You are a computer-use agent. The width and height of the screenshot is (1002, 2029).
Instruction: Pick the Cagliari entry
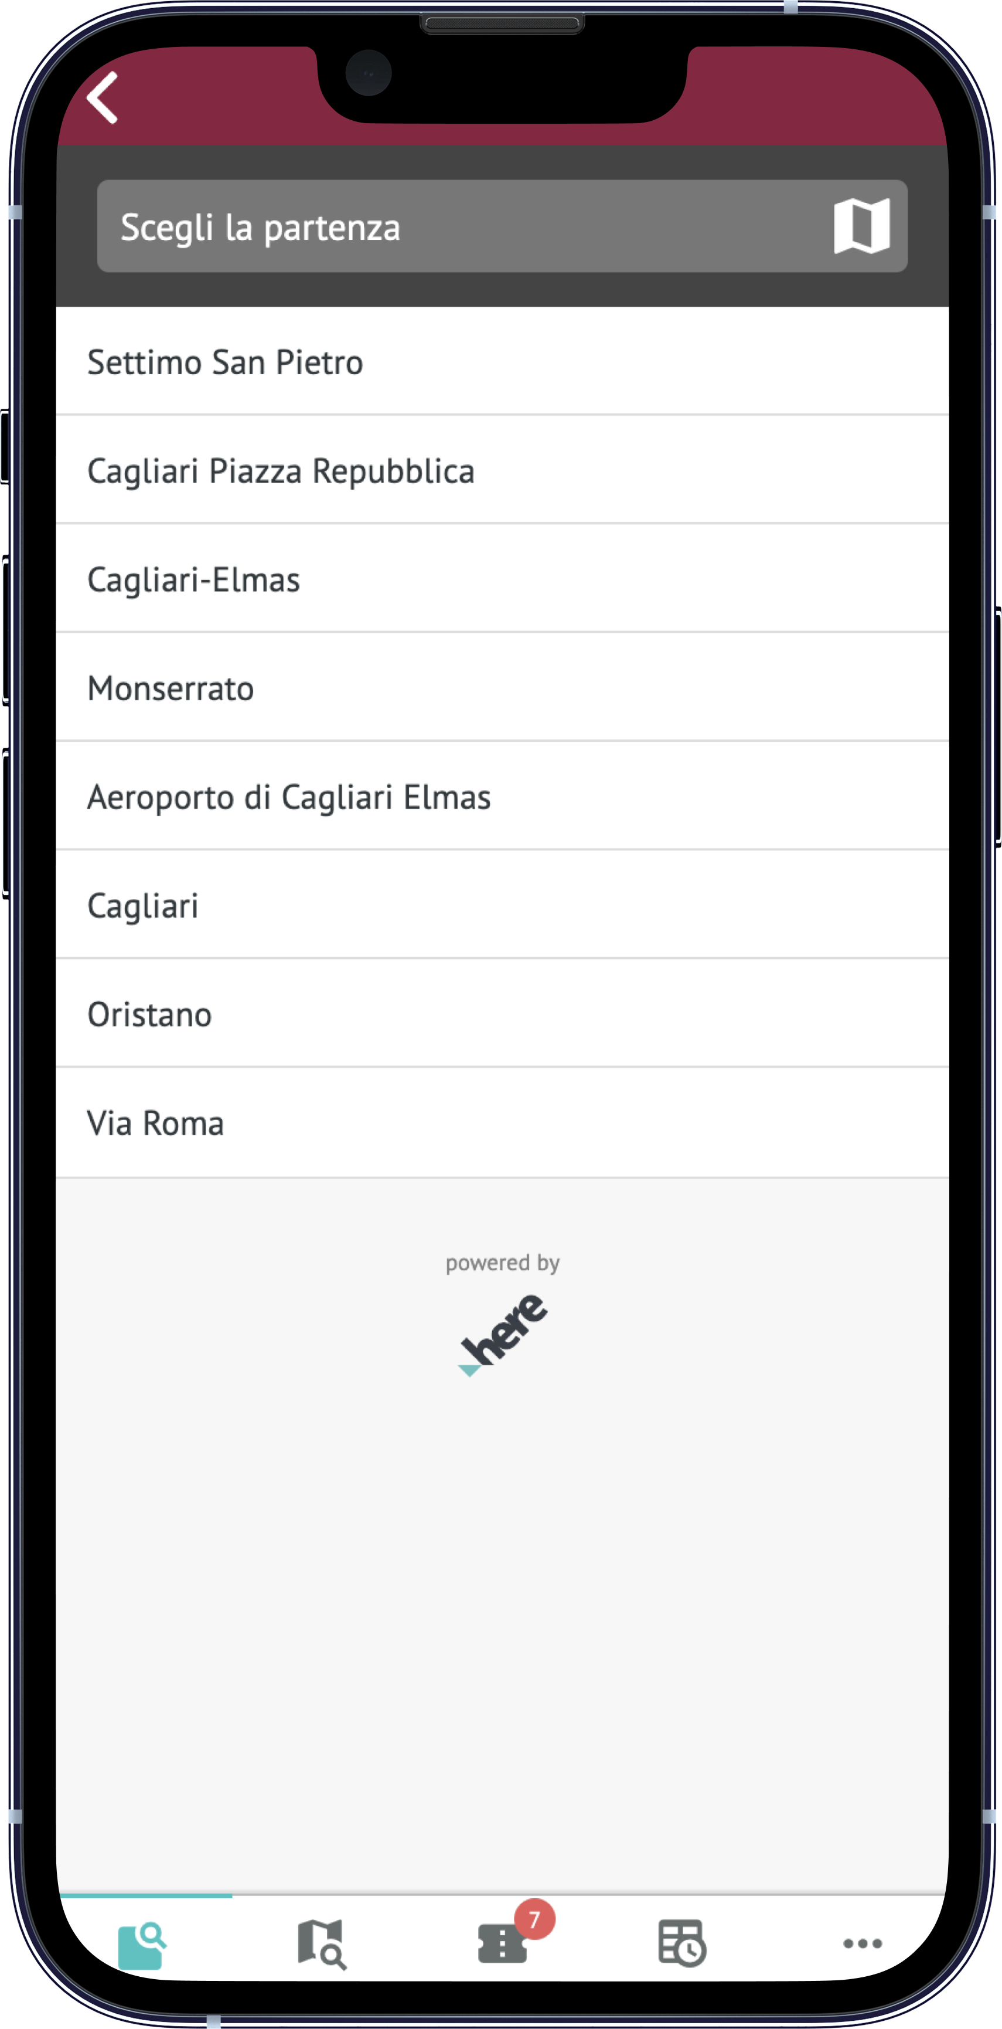pos(502,905)
